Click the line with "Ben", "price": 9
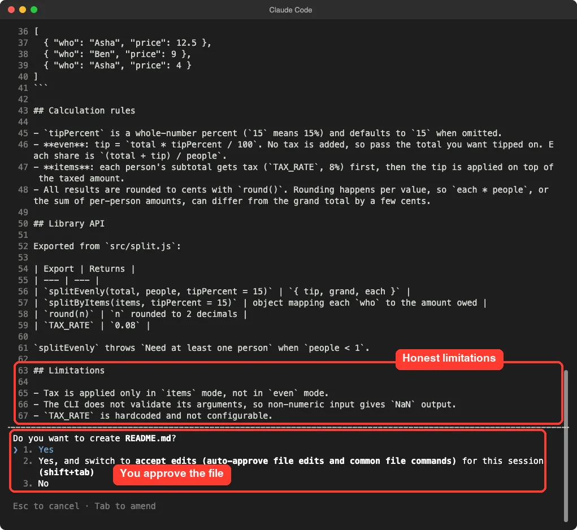 pyautogui.click(x=117, y=54)
